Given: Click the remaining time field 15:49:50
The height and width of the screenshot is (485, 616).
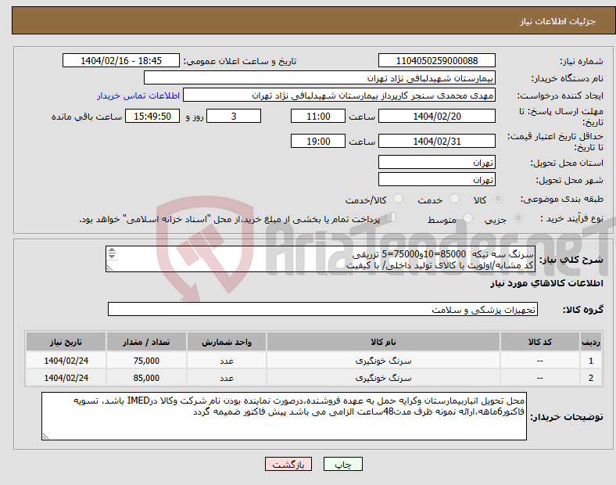Looking at the screenshot, I should (152, 117).
